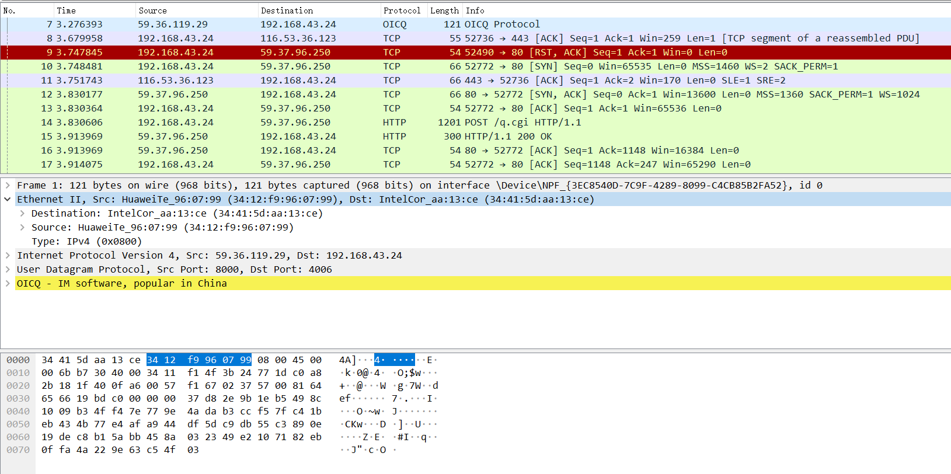Click highlighted hex bytes 34 12 f9

[173, 360]
